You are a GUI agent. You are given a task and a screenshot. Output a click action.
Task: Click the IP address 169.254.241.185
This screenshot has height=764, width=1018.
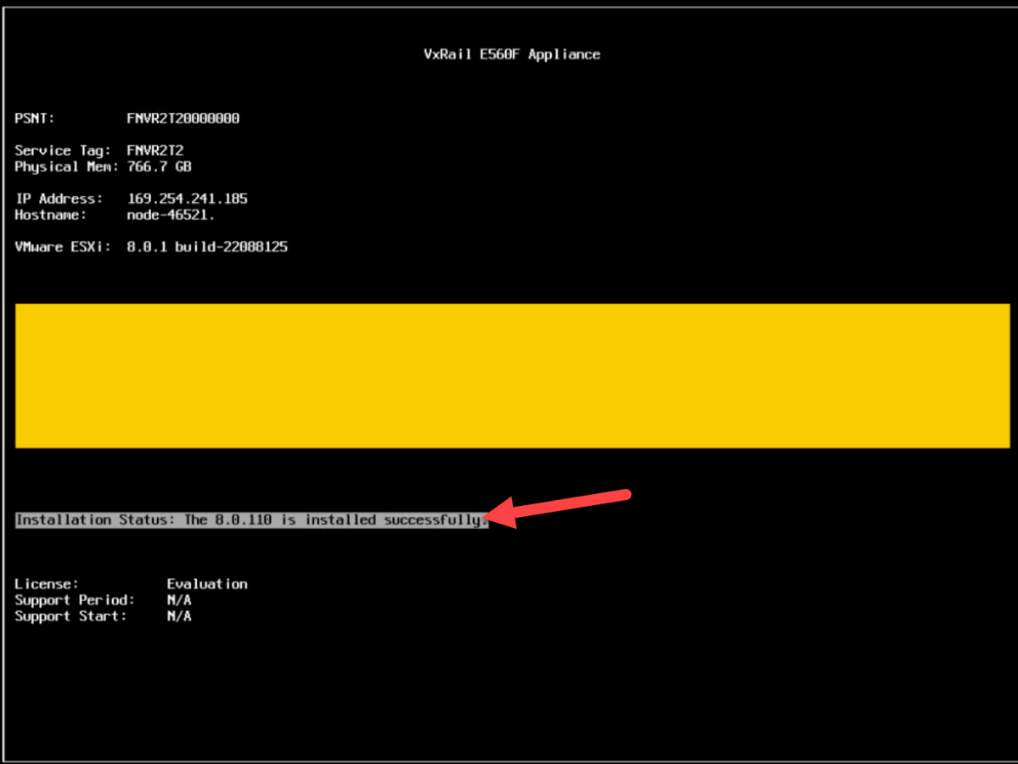187,198
